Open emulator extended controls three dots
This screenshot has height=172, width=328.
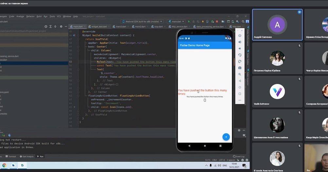[240, 100]
